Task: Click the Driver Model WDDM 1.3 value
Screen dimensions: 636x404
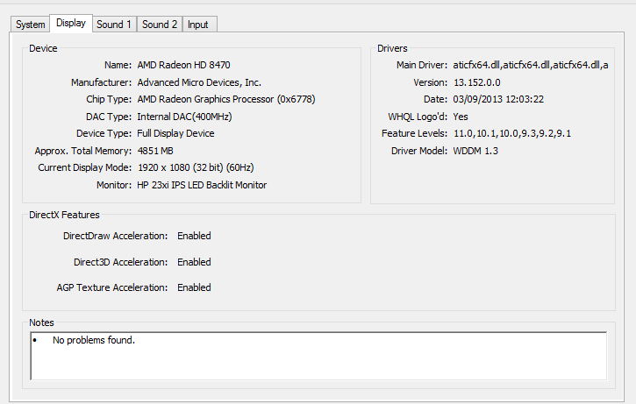Action: (x=475, y=151)
